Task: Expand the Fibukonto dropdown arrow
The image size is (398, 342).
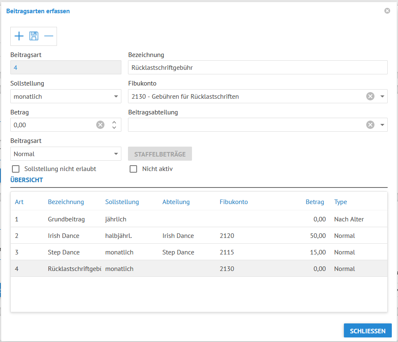Action: [382, 96]
